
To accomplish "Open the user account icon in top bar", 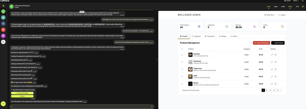I will [x=302, y=1].
